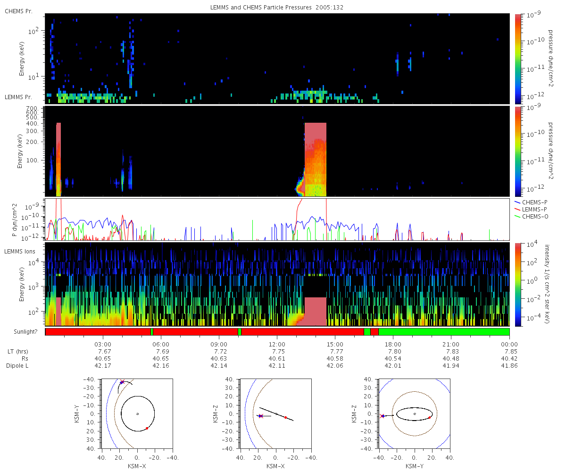Click the LEMMS pressure color bar
This screenshot has height=472, width=566.
point(518,151)
